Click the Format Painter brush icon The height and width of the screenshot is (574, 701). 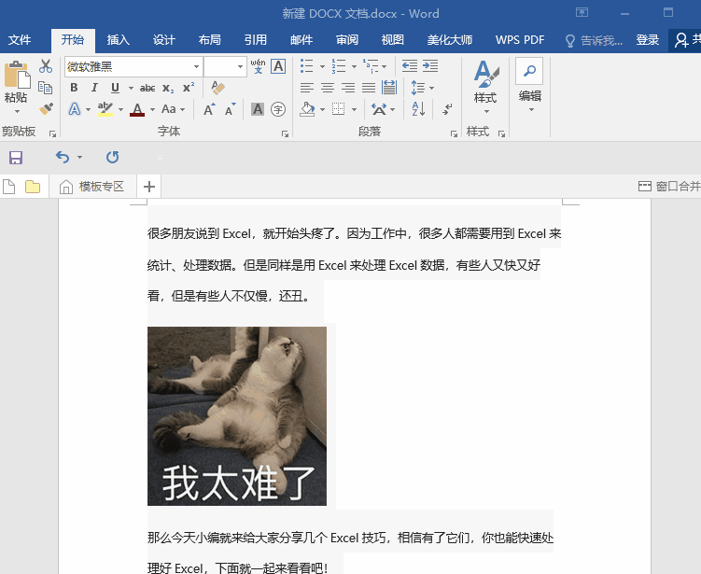click(46, 109)
